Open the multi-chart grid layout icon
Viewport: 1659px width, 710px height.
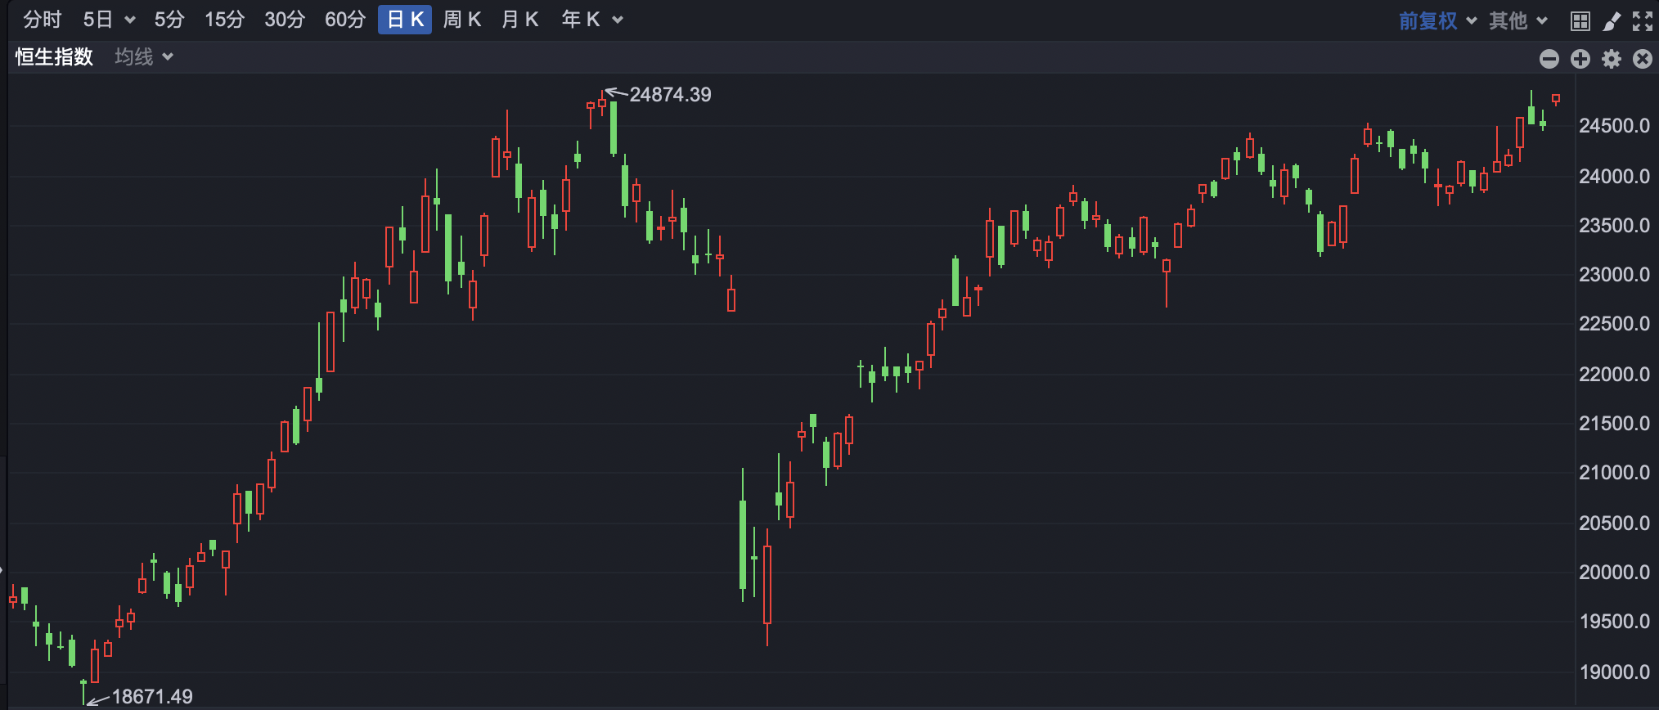(x=1580, y=21)
